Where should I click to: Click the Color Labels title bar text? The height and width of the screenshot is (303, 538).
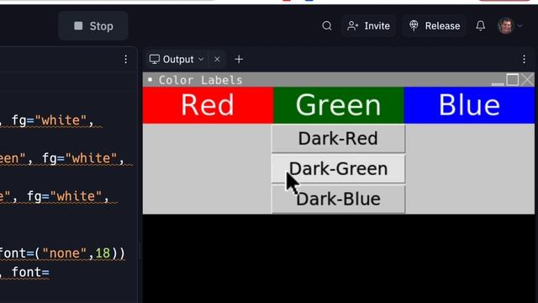point(201,80)
